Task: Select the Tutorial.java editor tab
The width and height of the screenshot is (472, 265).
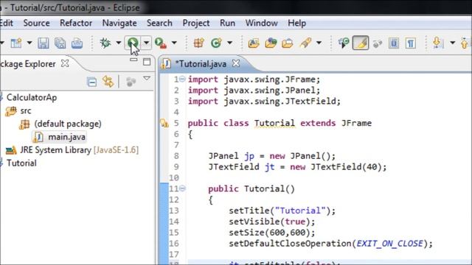Action: click(x=201, y=64)
